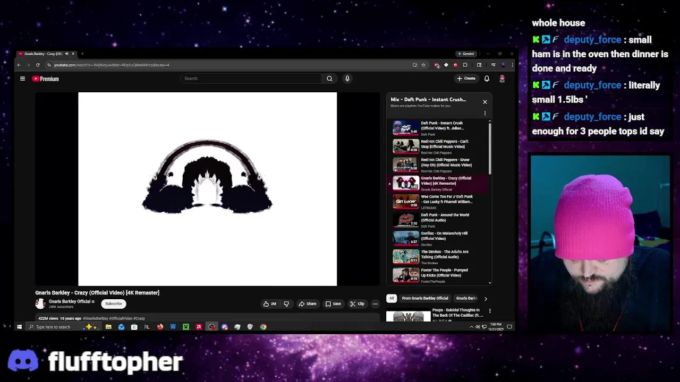Open the YouTube account avatar menu
Screen dimensions: 680x382
point(502,79)
